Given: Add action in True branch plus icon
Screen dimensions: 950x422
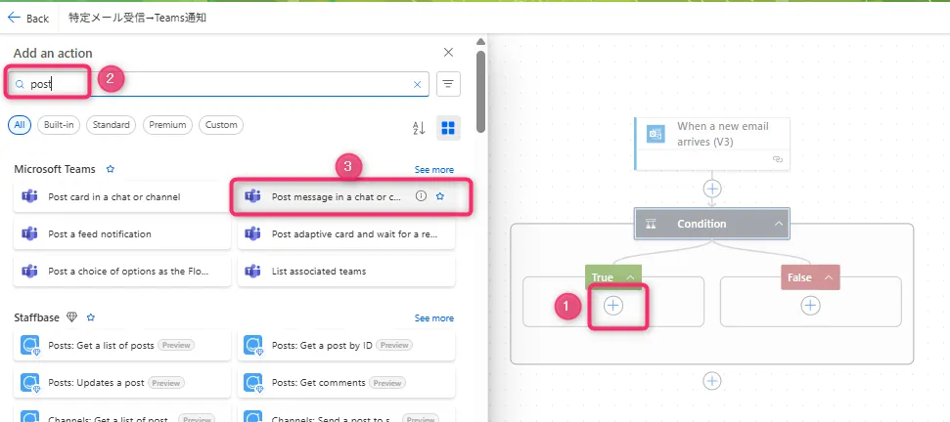Looking at the screenshot, I should click(613, 306).
